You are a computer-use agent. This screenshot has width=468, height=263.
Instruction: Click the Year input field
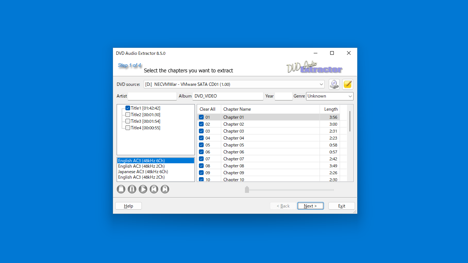tap(283, 96)
